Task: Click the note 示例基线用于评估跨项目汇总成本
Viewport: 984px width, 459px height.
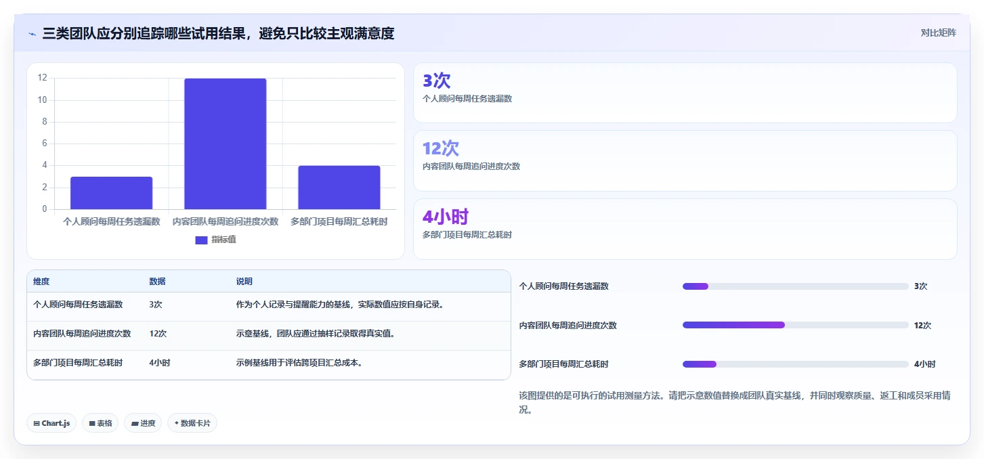Action: 299,363
